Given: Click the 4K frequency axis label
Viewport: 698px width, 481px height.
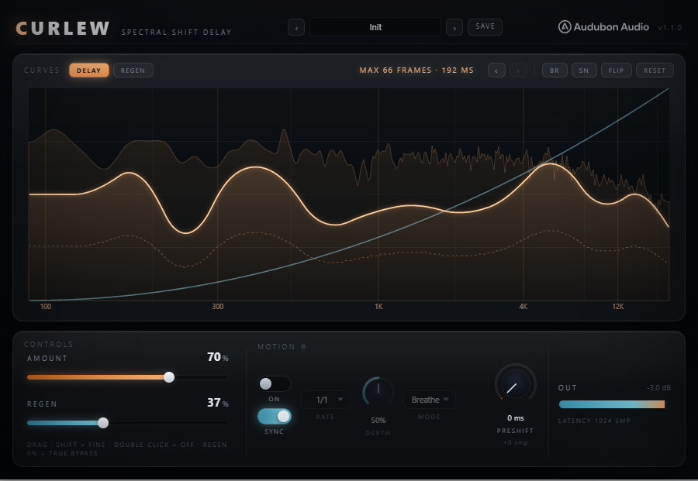Looking at the screenshot, I should (x=523, y=306).
